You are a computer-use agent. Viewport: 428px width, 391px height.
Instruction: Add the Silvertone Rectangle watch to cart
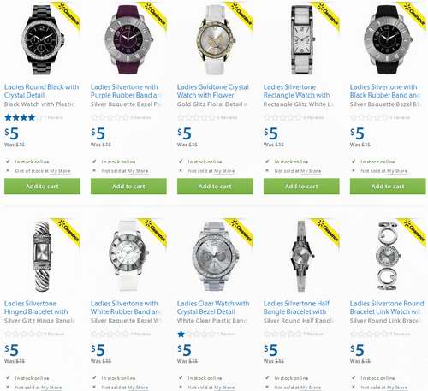301,187
